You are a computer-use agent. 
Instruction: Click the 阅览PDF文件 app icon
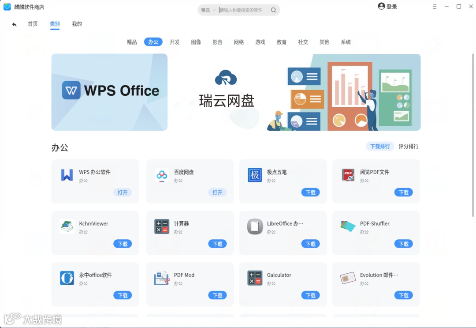(348, 175)
